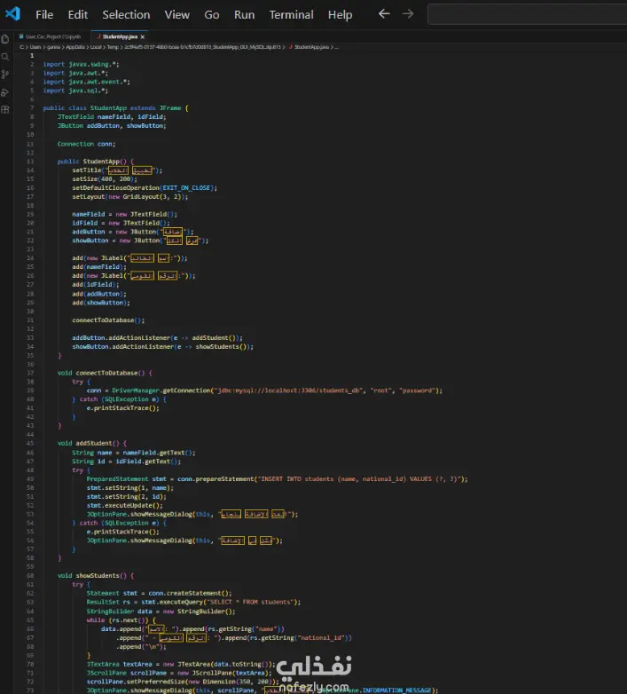This screenshot has height=694, width=627.
Task: Open the File menu
Action: pos(44,14)
